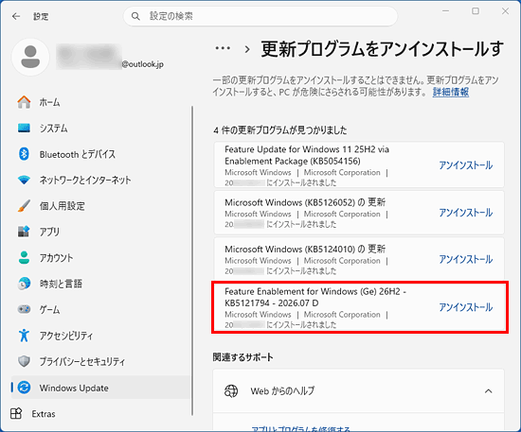Maximize the Settings window
Viewport: 521px width, 432px height.
(476, 11)
